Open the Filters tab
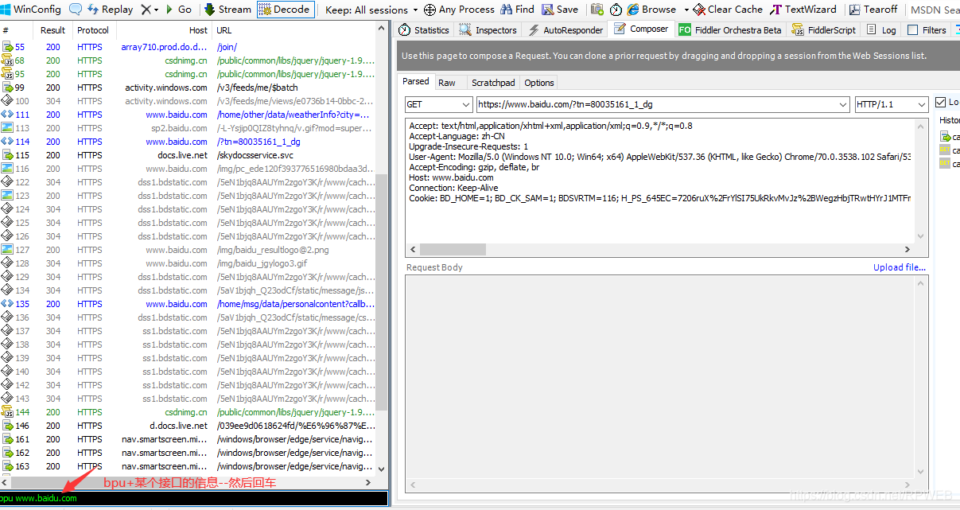Image resolution: width=960 pixels, height=510 pixels. (x=927, y=29)
